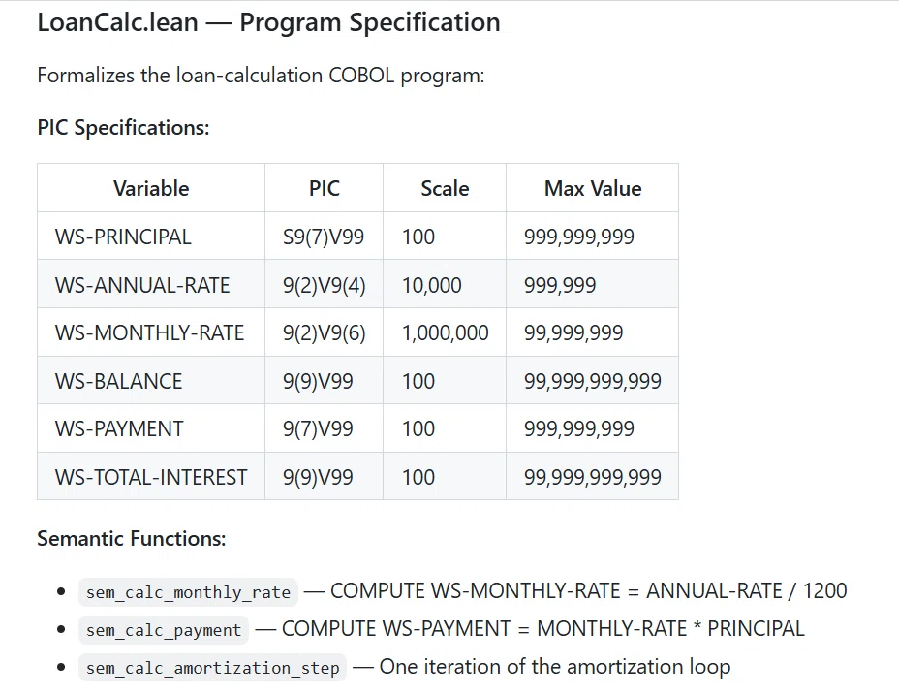
Task: Click the Max Value column header
Action: tap(592, 188)
